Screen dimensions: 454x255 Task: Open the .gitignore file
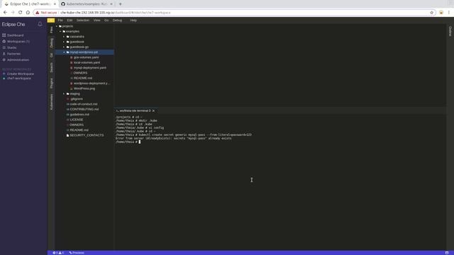(x=77, y=99)
